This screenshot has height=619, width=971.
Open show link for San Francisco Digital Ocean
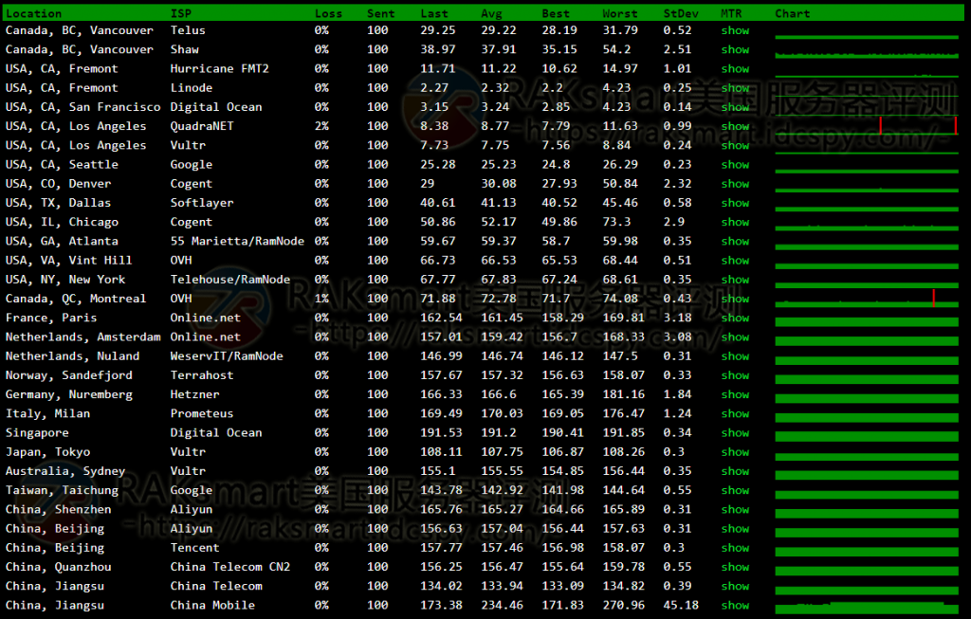(x=735, y=107)
